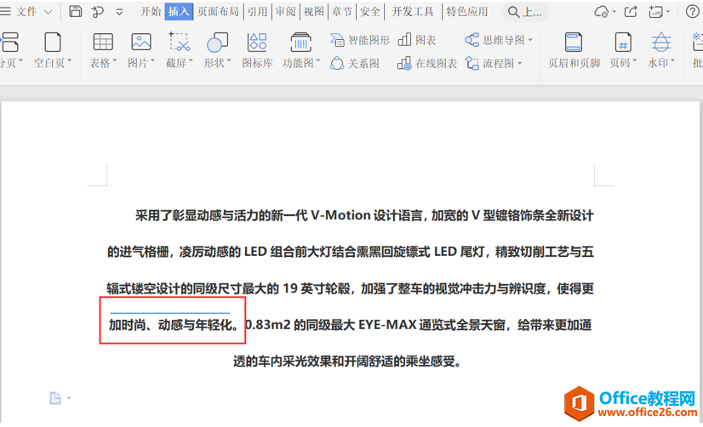This screenshot has height=427, width=703.
Task: Click the cloud sync icon
Action: tap(601, 12)
